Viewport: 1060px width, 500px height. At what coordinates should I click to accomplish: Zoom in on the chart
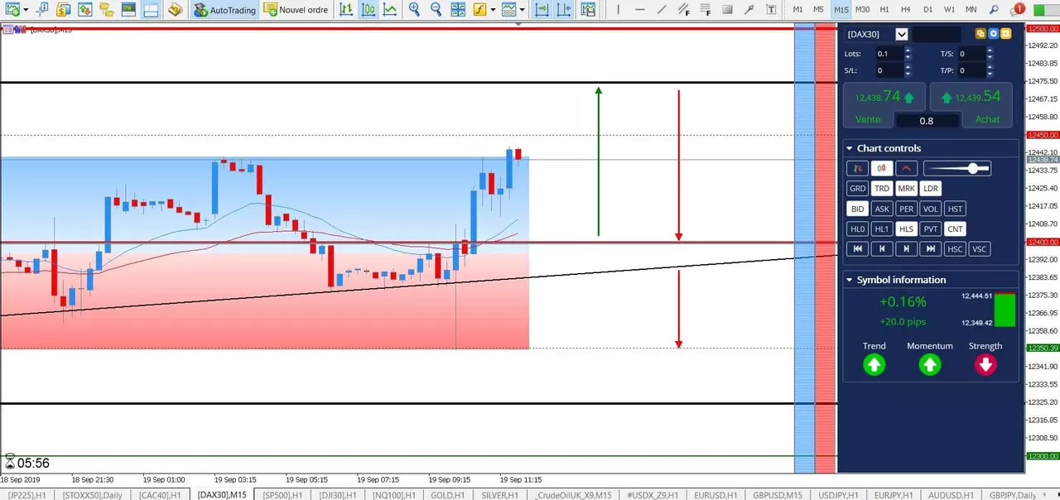coord(414,10)
